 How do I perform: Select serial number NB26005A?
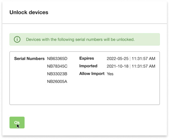(57, 82)
